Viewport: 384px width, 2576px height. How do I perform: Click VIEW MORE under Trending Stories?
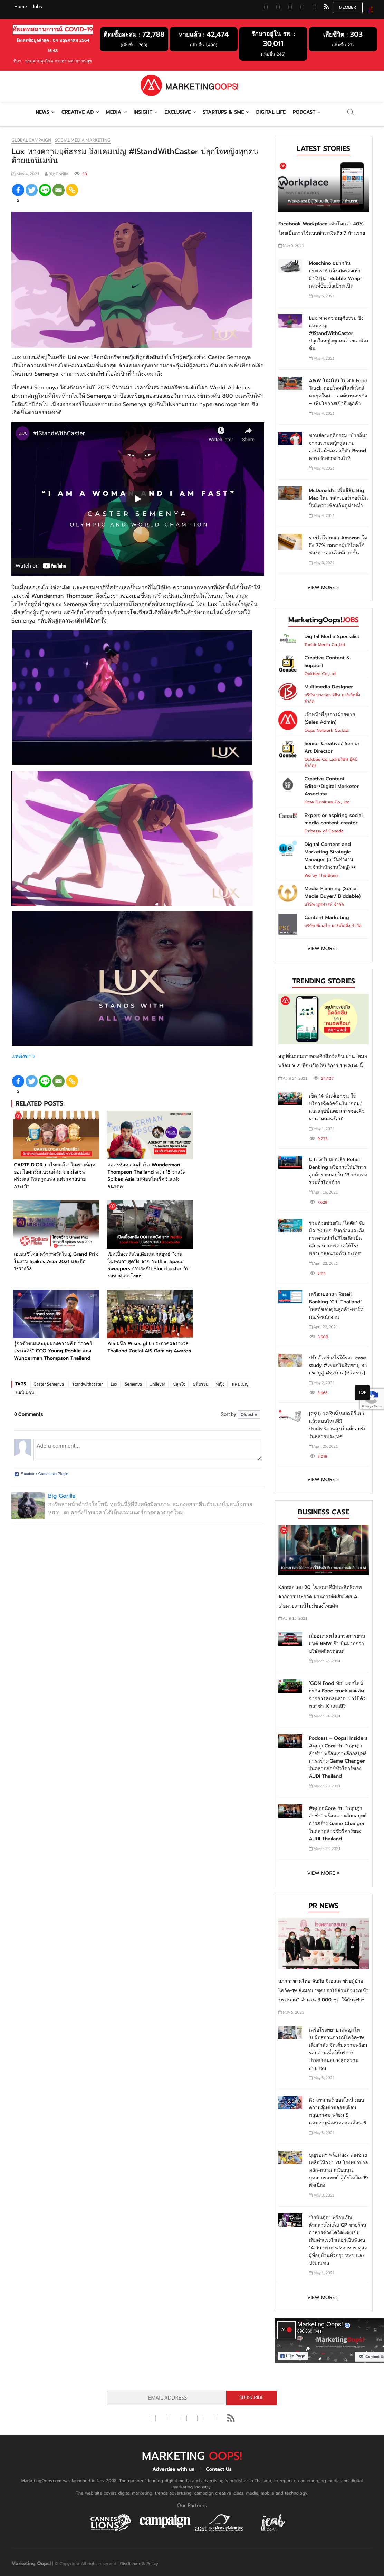click(x=323, y=1479)
